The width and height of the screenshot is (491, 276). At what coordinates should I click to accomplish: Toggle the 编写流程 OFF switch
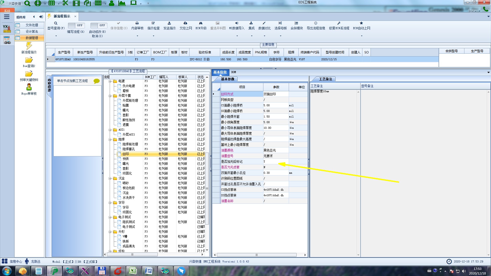[76, 25]
